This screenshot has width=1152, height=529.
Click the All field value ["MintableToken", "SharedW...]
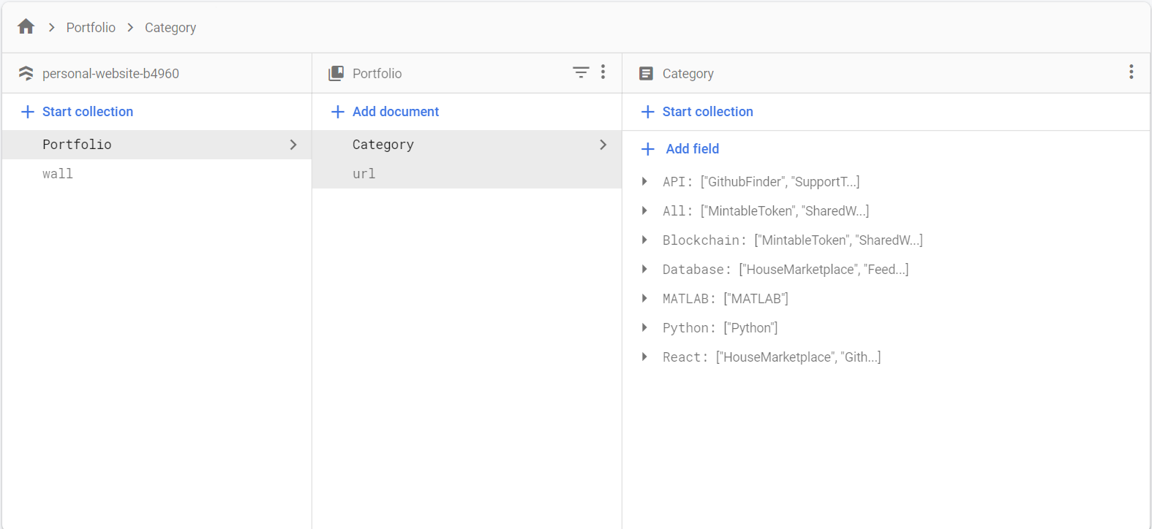pyautogui.click(x=785, y=211)
